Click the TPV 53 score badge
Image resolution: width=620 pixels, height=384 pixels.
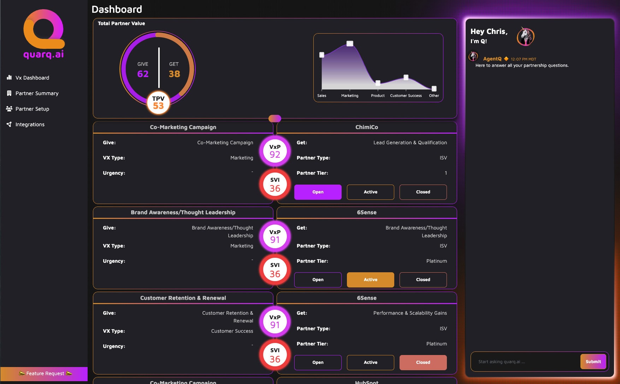158,103
